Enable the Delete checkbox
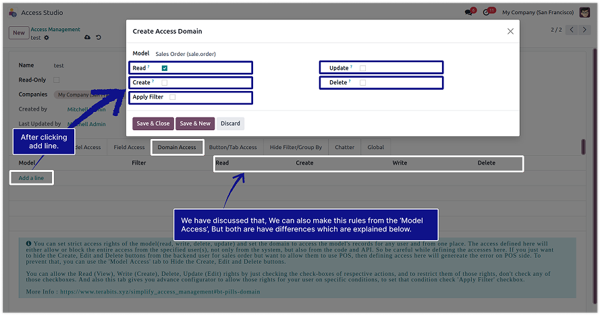The image size is (600, 315). click(x=362, y=82)
